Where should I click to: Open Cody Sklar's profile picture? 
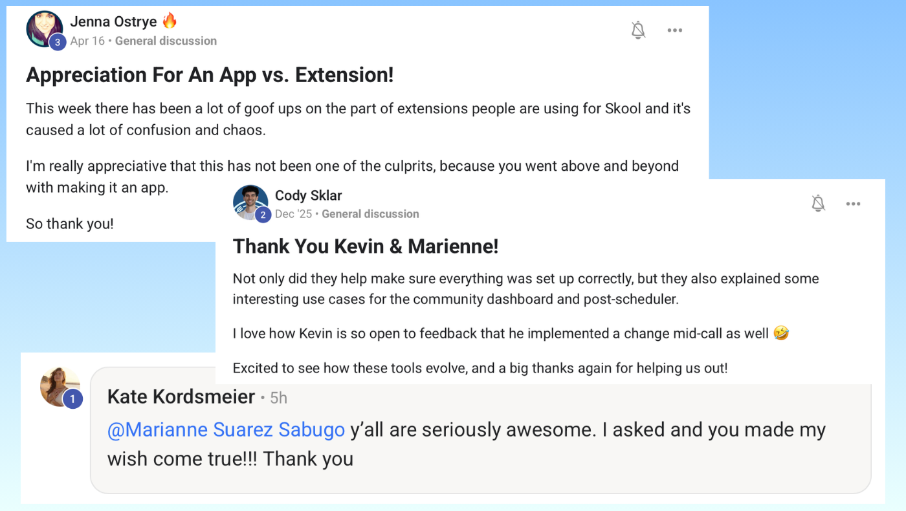[250, 202]
